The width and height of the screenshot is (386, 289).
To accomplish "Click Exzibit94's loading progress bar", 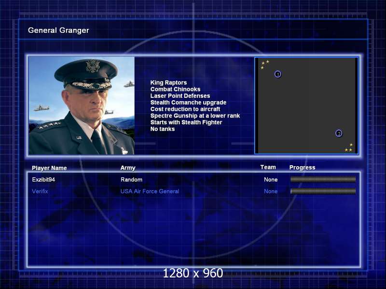I will click(x=323, y=179).
